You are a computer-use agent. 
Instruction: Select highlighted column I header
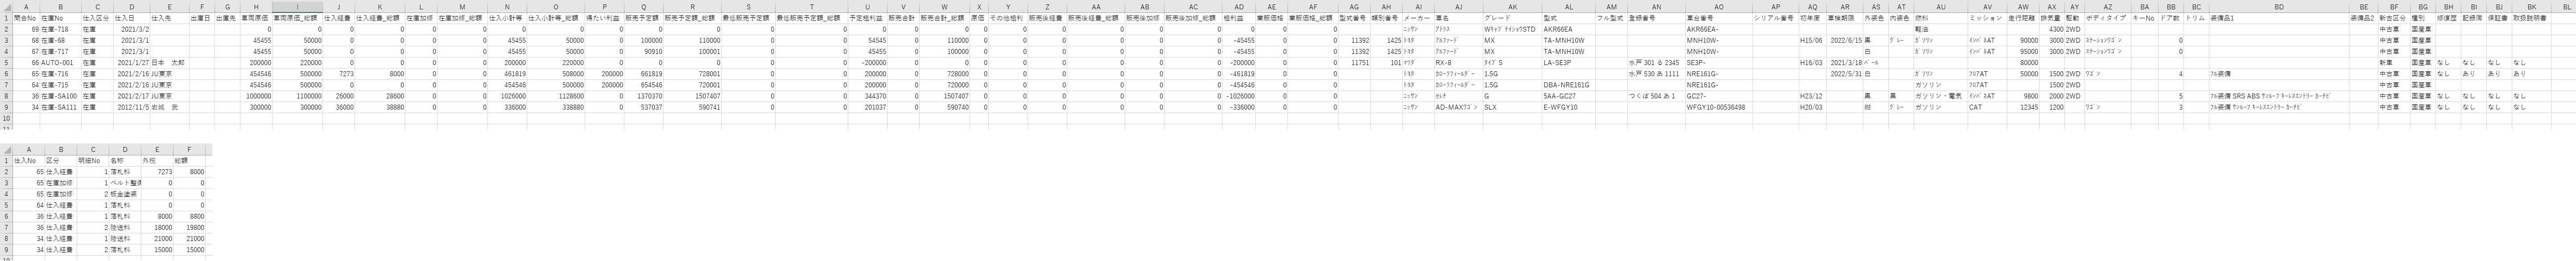[x=297, y=7]
